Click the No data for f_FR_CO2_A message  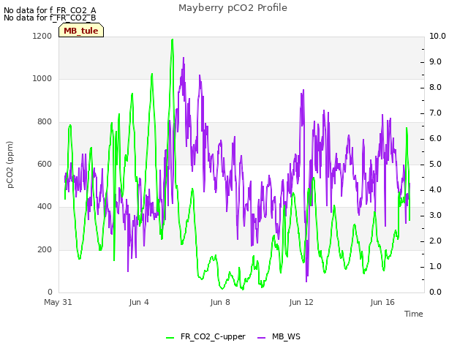point(50,10)
